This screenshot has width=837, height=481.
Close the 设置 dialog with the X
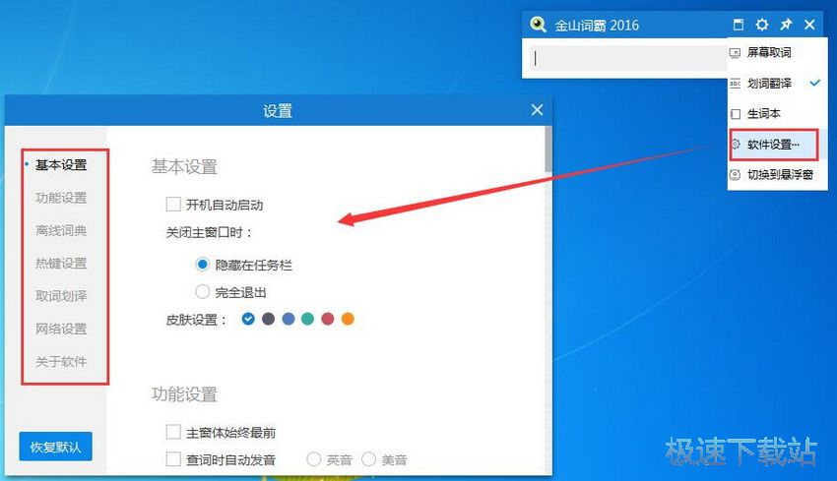pos(537,110)
